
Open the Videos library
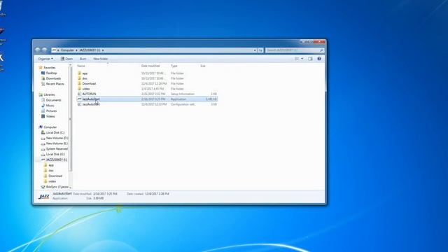[50, 116]
